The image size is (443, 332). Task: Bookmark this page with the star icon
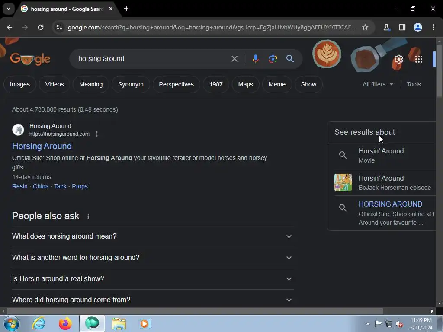point(365,27)
